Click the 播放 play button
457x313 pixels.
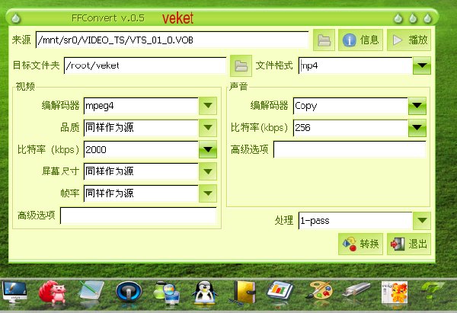[409, 40]
